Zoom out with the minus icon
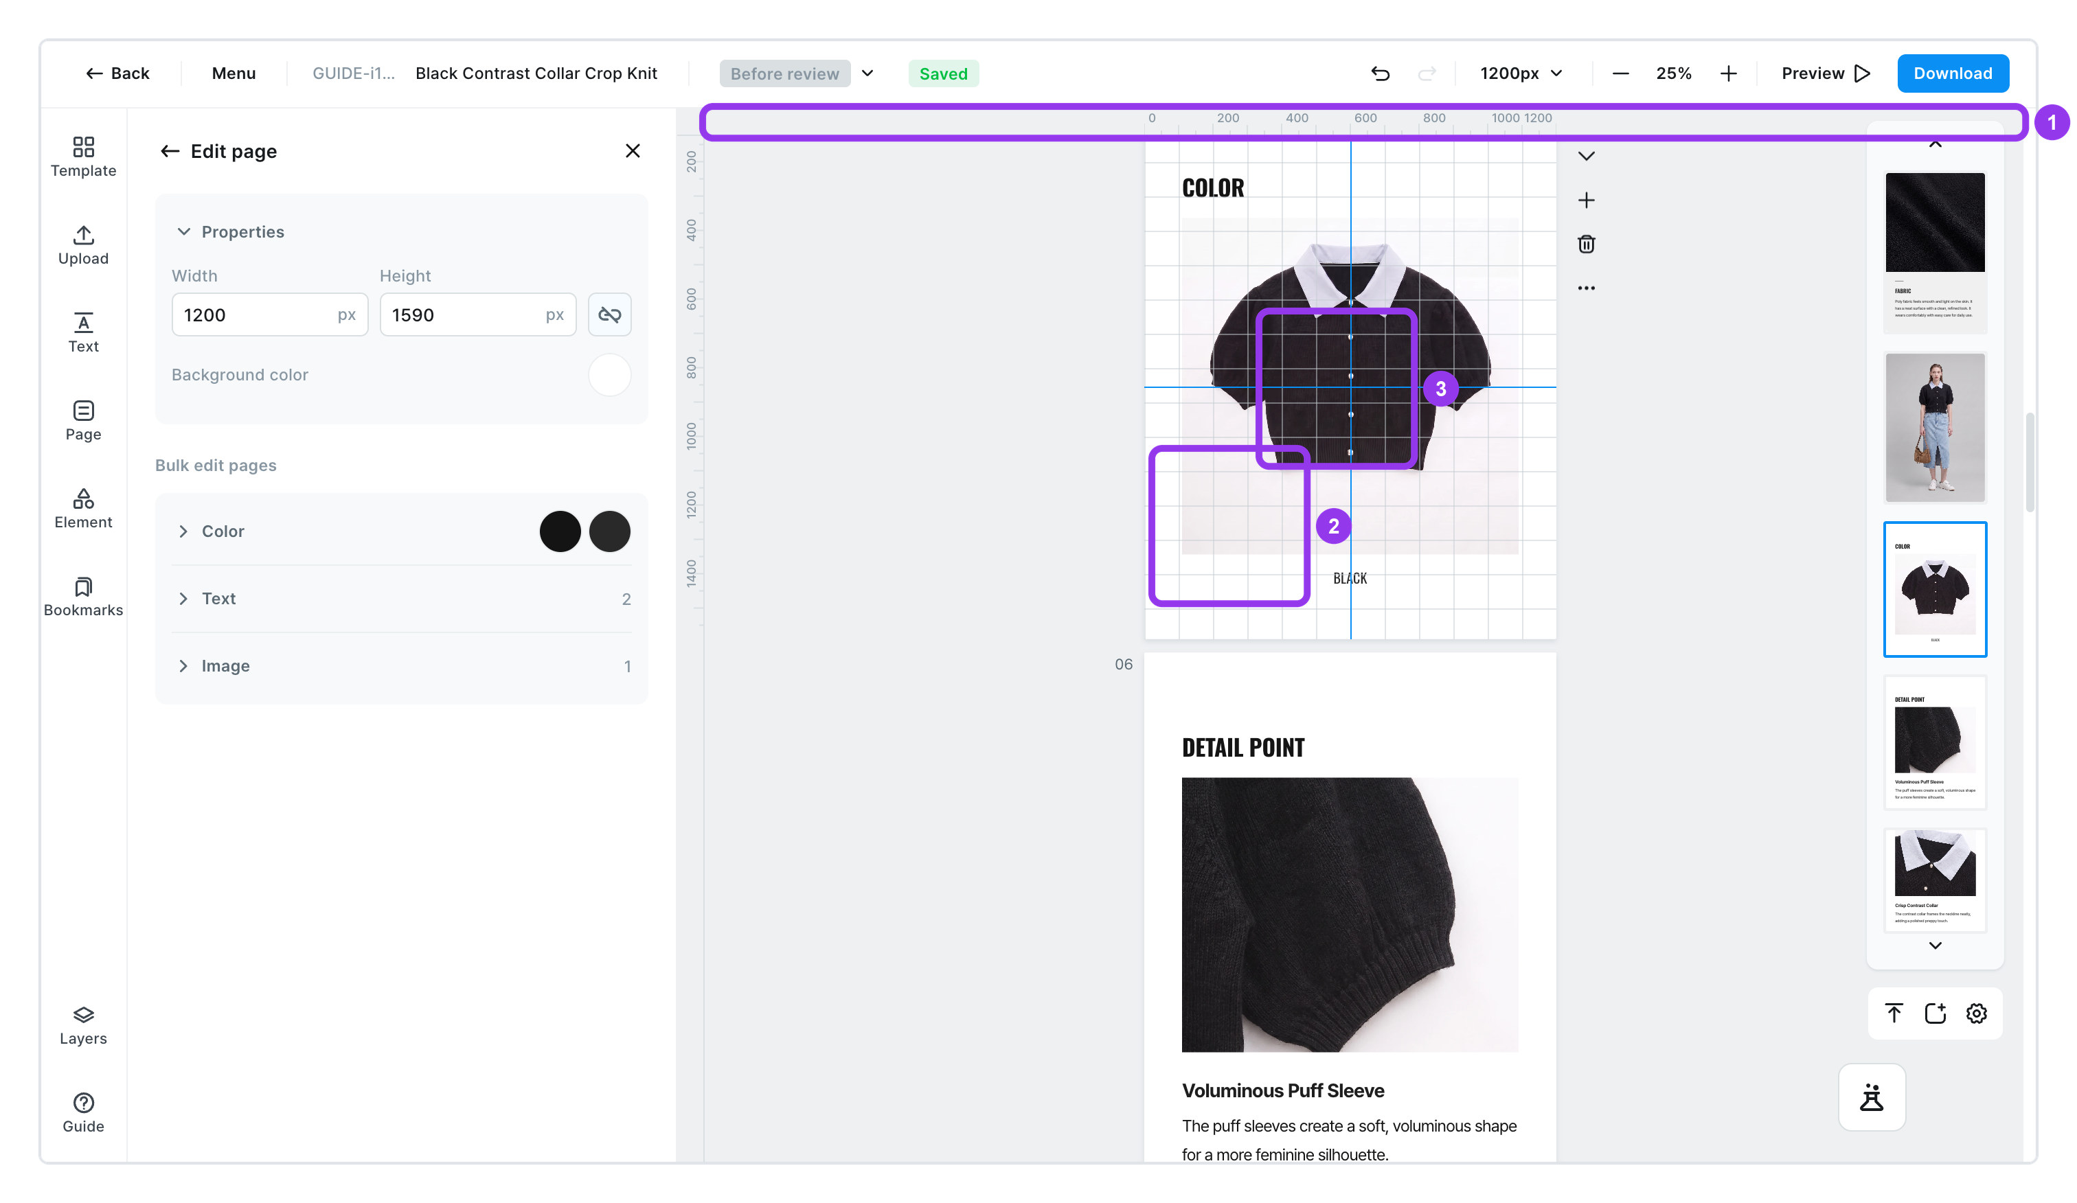The image size is (2077, 1203). tap(1620, 73)
